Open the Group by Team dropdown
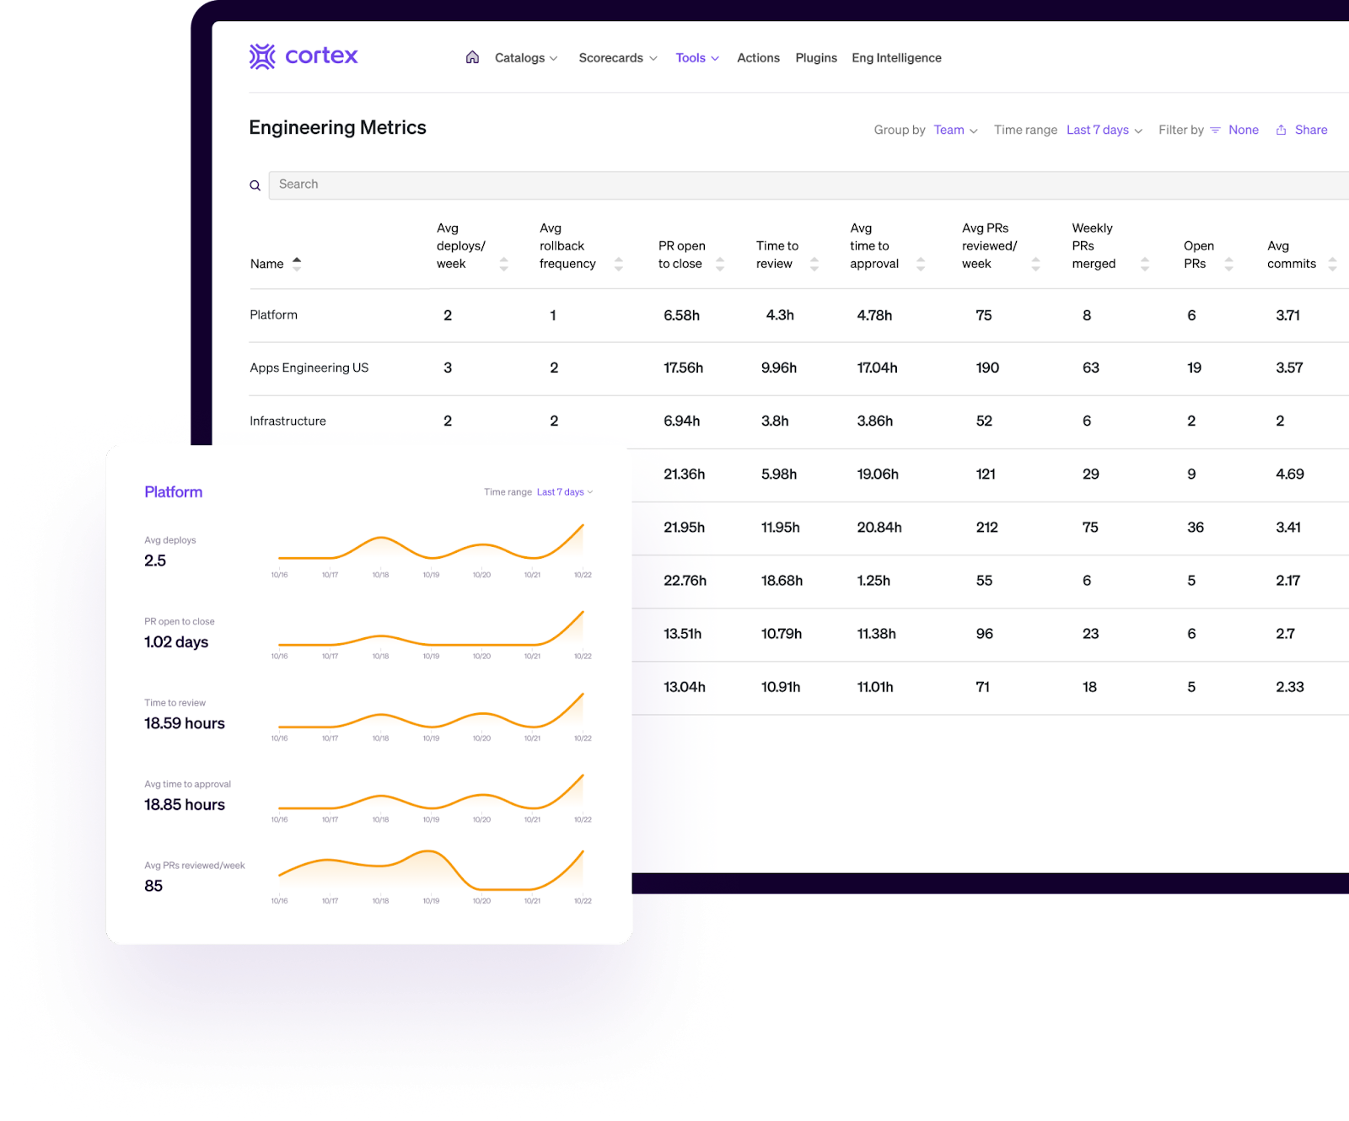1349x1121 pixels. (954, 130)
